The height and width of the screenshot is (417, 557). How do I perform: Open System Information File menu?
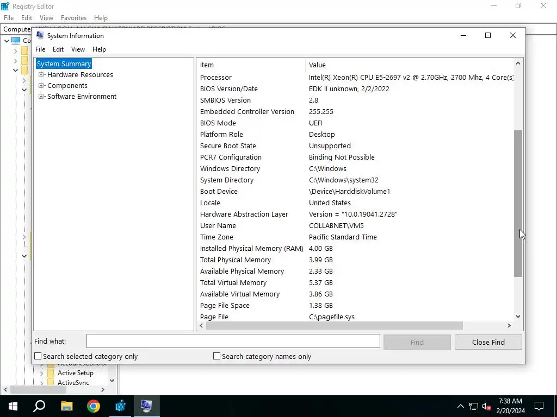coord(40,49)
